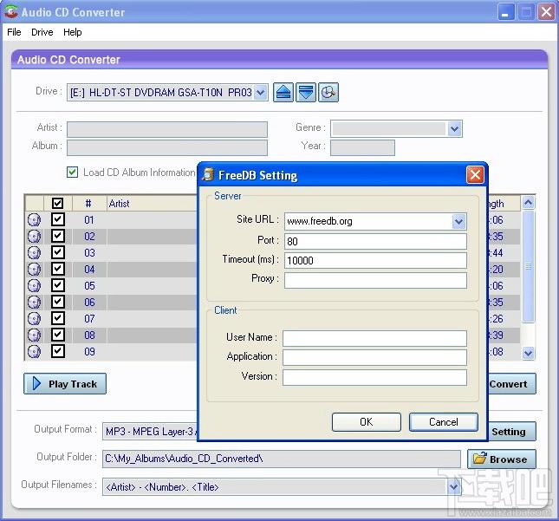Open the Drive selection dropdown
The image size is (559, 521).
261,93
